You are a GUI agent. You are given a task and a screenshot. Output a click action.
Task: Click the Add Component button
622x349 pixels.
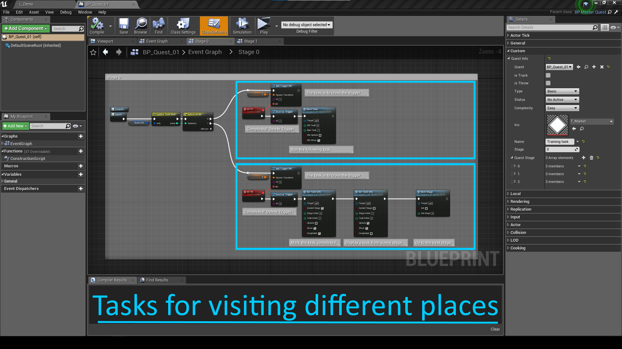tap(26, 28)
